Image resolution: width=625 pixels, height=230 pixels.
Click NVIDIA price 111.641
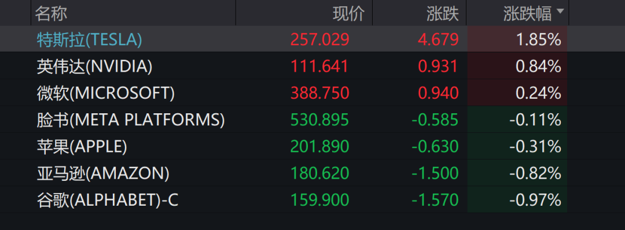coord(319,66)
